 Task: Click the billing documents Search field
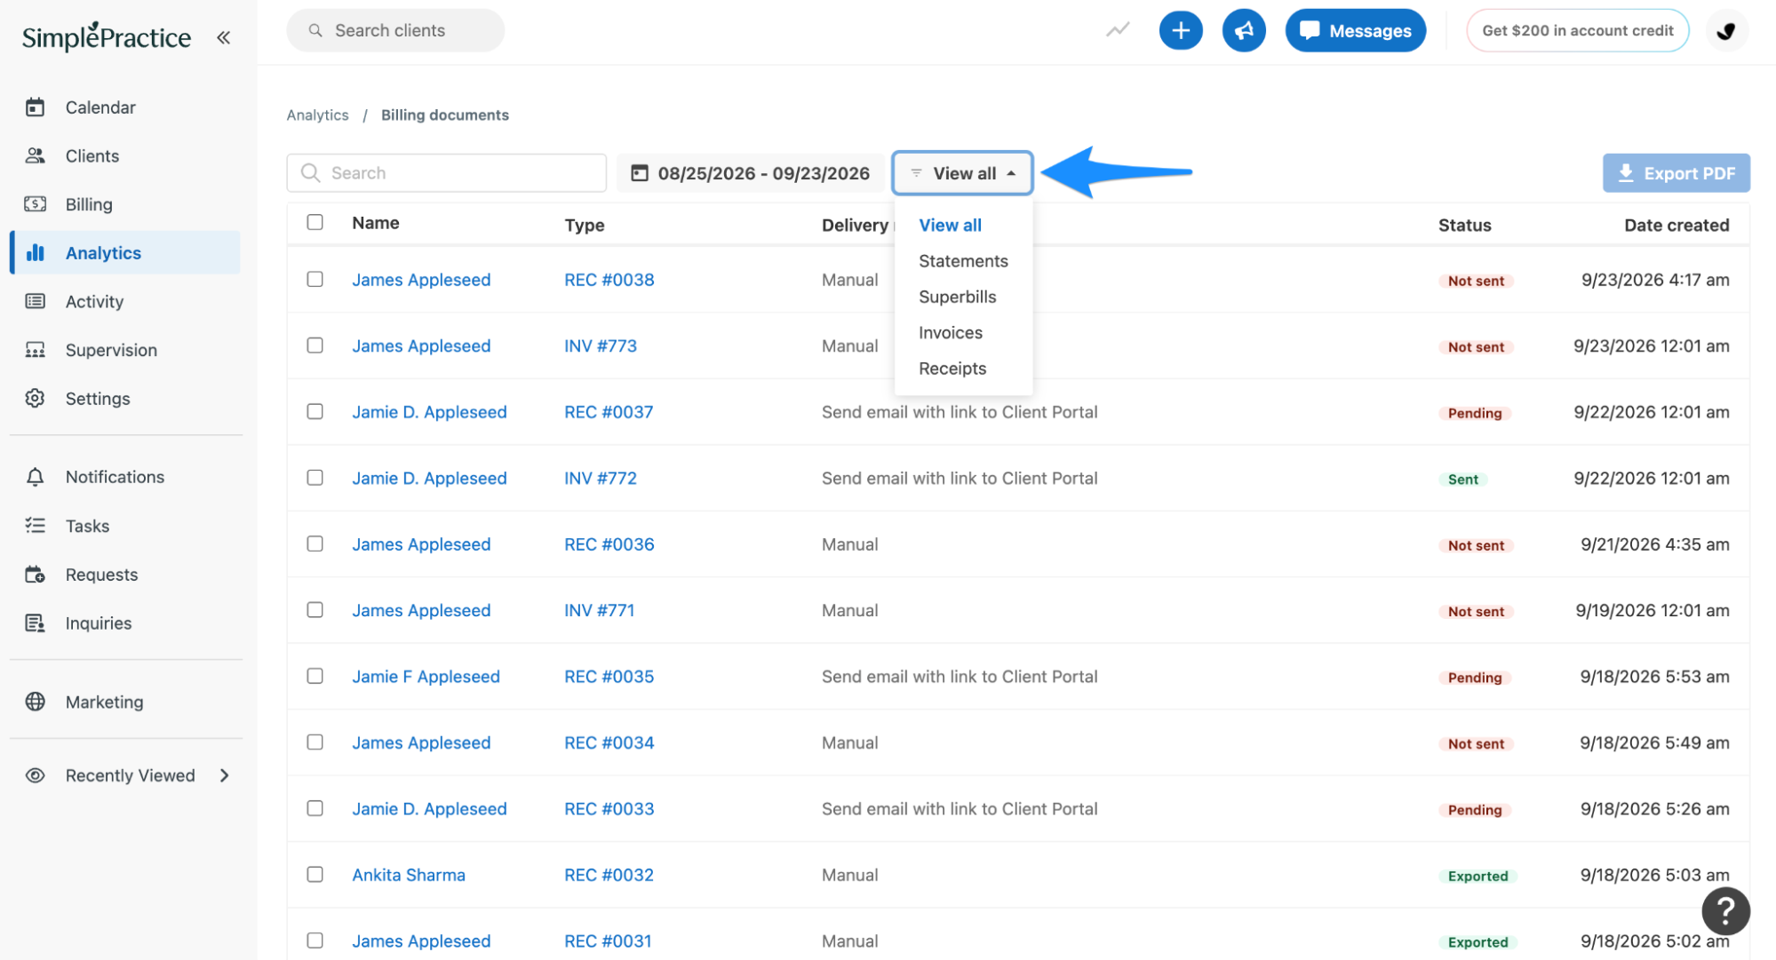tap(446, 173)
